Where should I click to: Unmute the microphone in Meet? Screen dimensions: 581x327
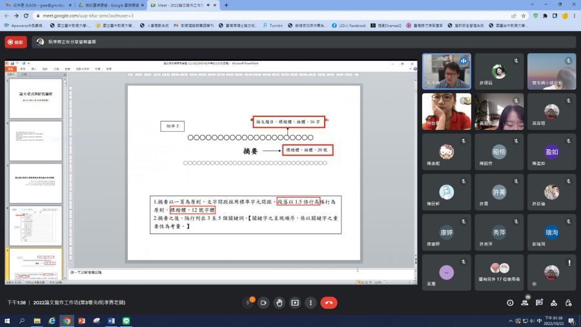pyautogui.click(x=247, y=302)
